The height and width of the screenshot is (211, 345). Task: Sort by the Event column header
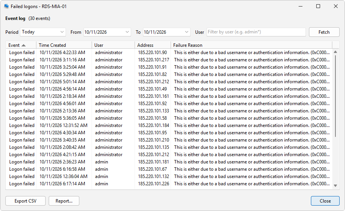tap(21, 45)
